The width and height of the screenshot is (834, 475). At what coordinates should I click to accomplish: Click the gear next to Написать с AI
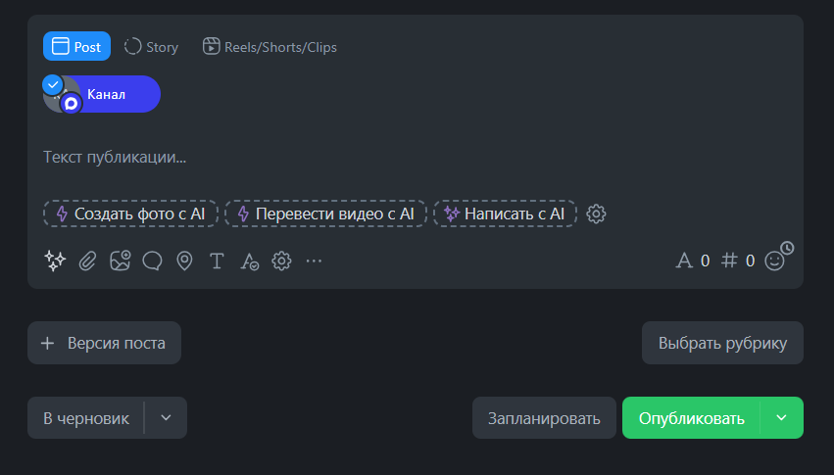coord(596,214)
